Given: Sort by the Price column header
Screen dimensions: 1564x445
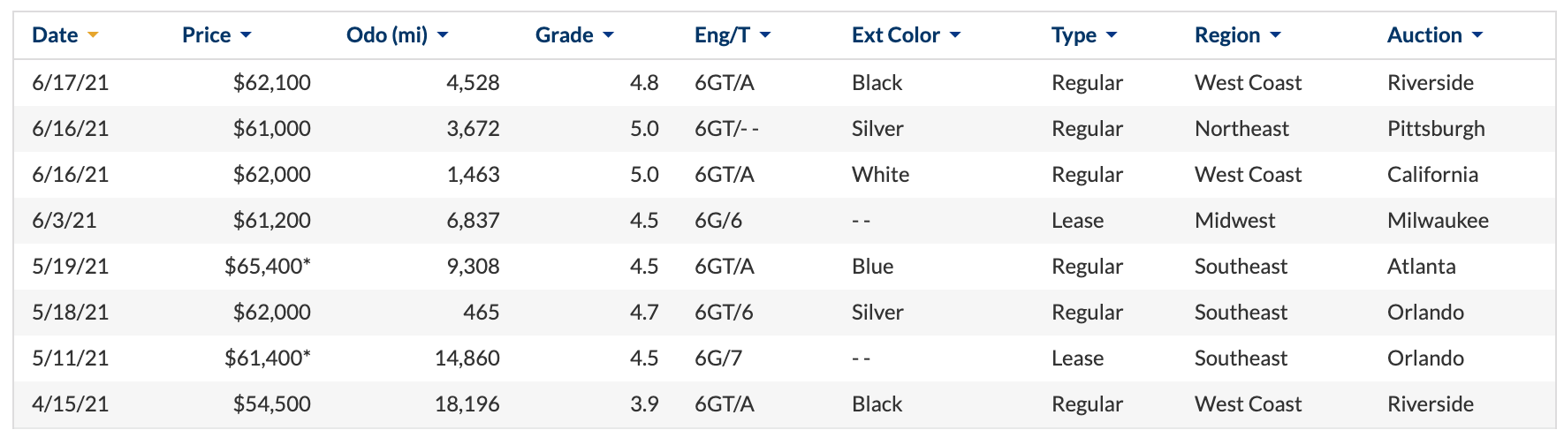Looking at the screenshot, I should (x=206, y=35).
